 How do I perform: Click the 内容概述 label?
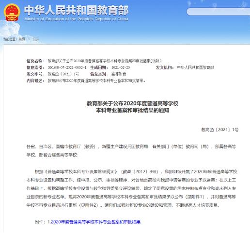(35, 81)
